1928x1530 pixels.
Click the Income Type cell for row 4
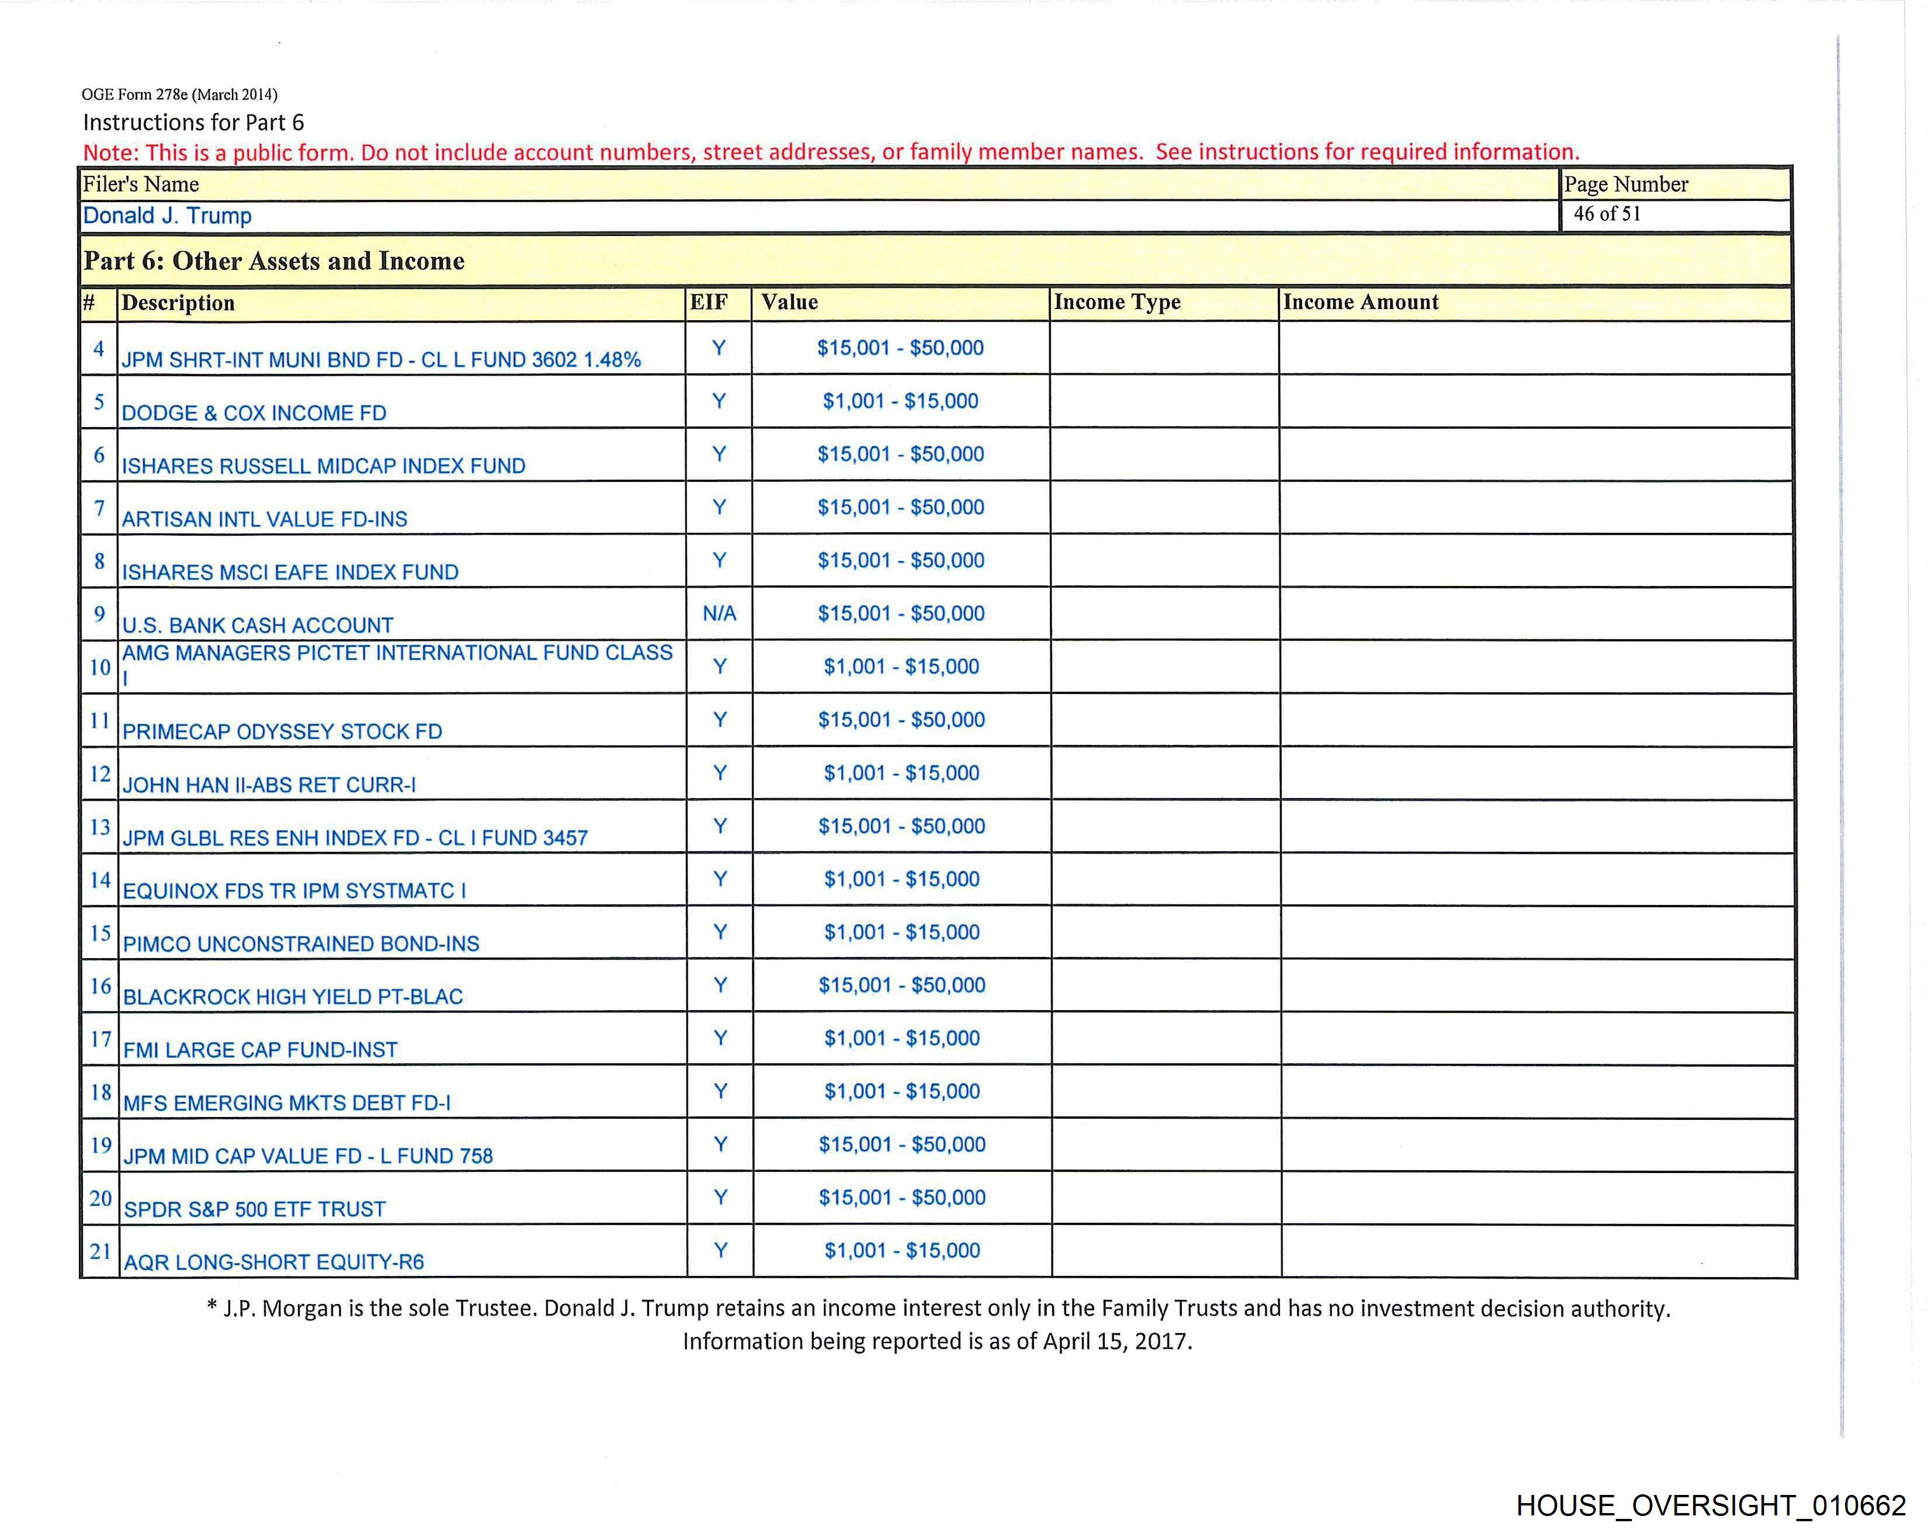(x=1164, y=348)
